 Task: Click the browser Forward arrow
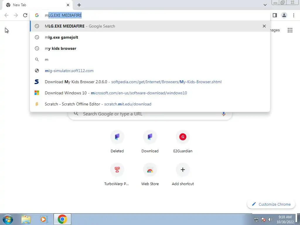[16, 15]
